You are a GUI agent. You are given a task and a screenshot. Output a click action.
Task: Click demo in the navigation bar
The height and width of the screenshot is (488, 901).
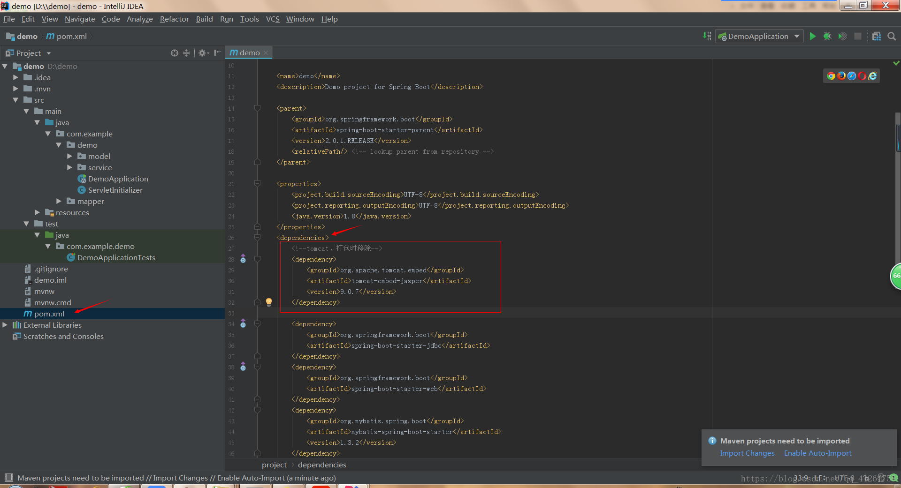22,36
